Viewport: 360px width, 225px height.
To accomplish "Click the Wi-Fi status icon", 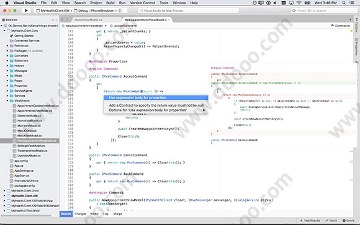I will 299,2.
